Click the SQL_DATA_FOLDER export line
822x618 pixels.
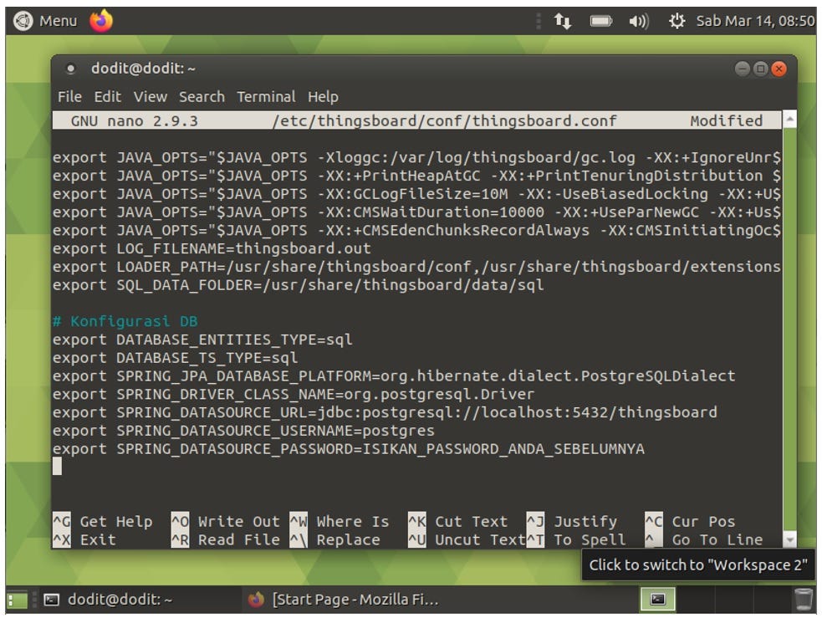click(x=298, y=285)
